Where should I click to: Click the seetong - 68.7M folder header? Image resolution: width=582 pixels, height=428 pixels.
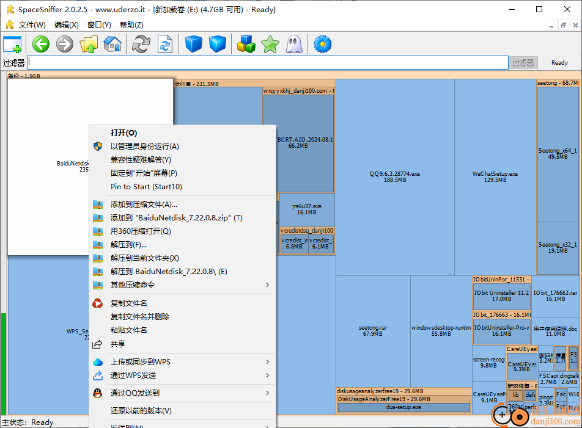[558, 83]
